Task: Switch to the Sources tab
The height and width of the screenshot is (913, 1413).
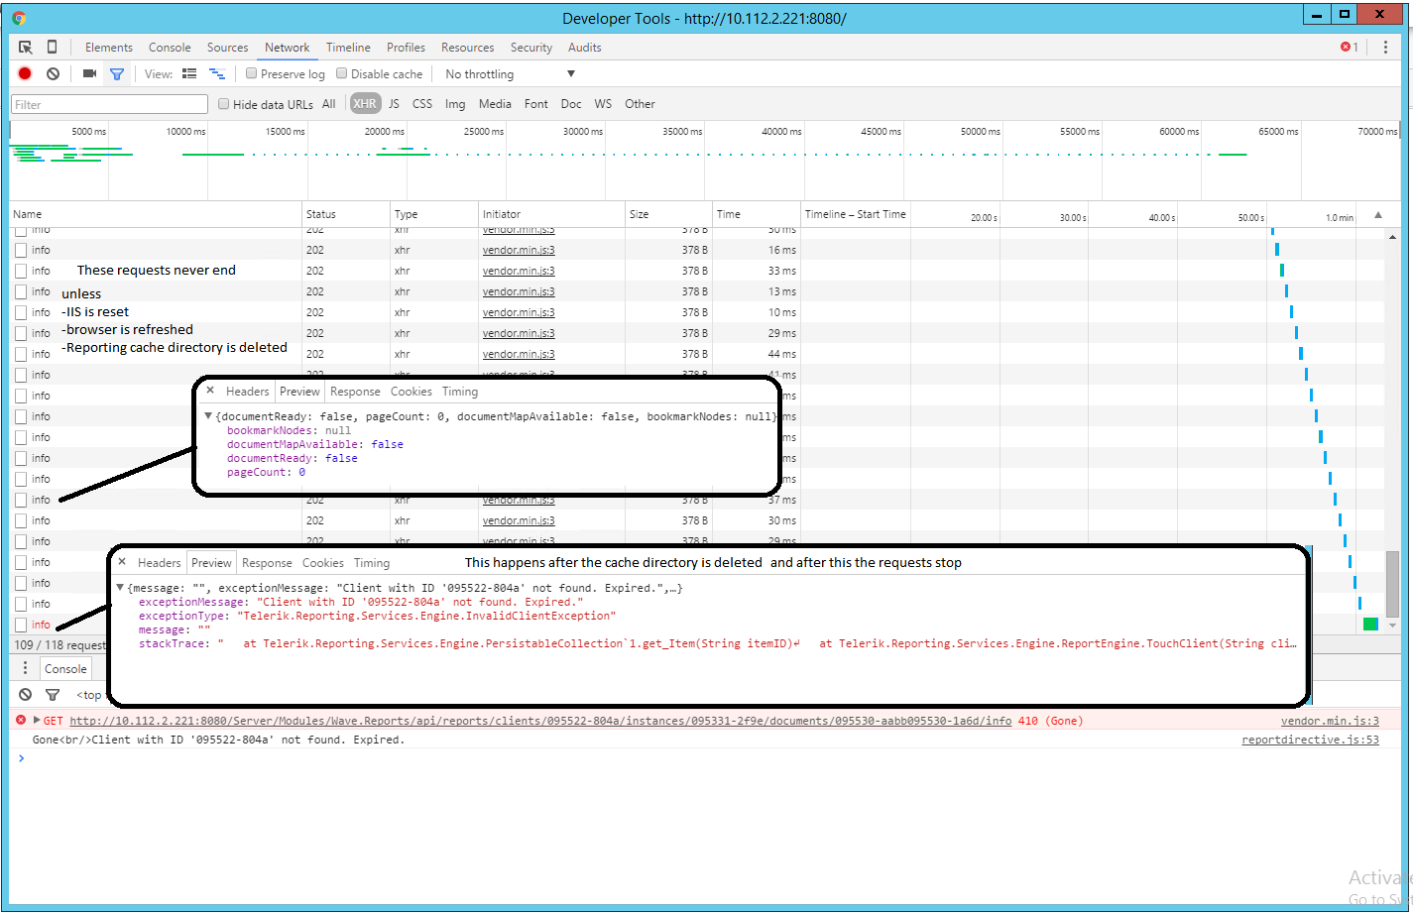Action: (x=227, y=48)
